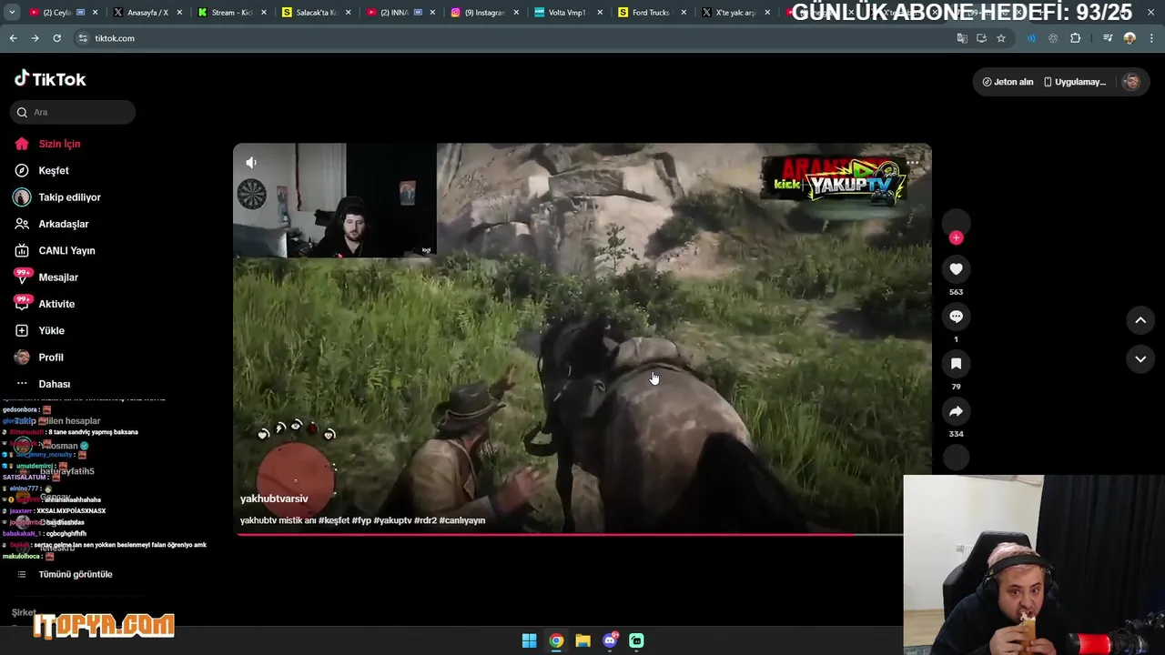Go to previous video up chevron

tap(1140, 320)
